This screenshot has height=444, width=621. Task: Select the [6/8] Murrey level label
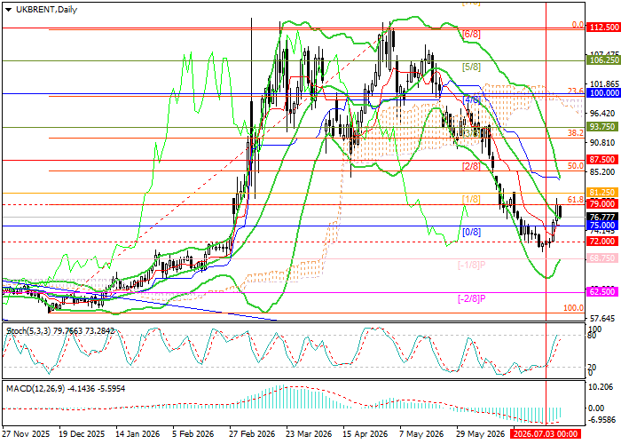click(471, 34)
